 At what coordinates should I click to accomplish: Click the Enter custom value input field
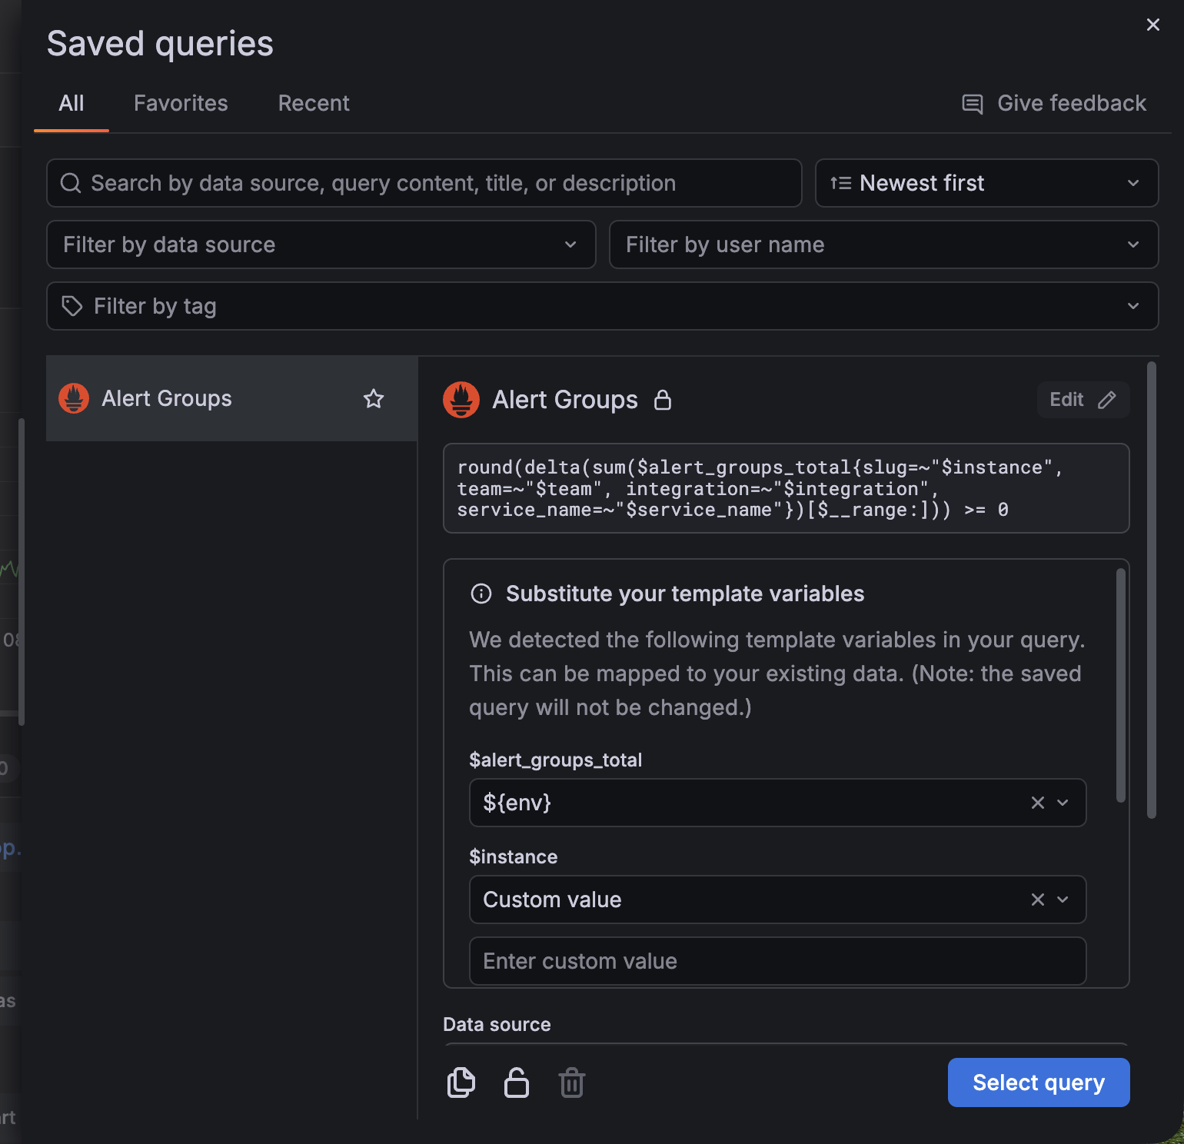pos(777,961)
